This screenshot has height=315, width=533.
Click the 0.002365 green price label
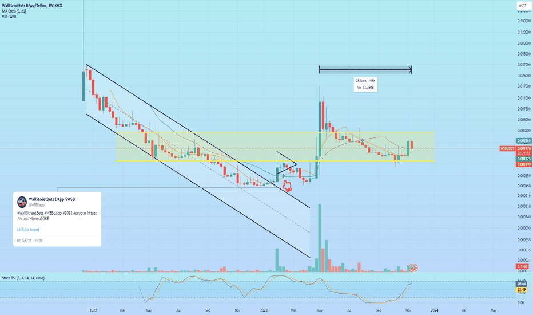pos(523,141)
